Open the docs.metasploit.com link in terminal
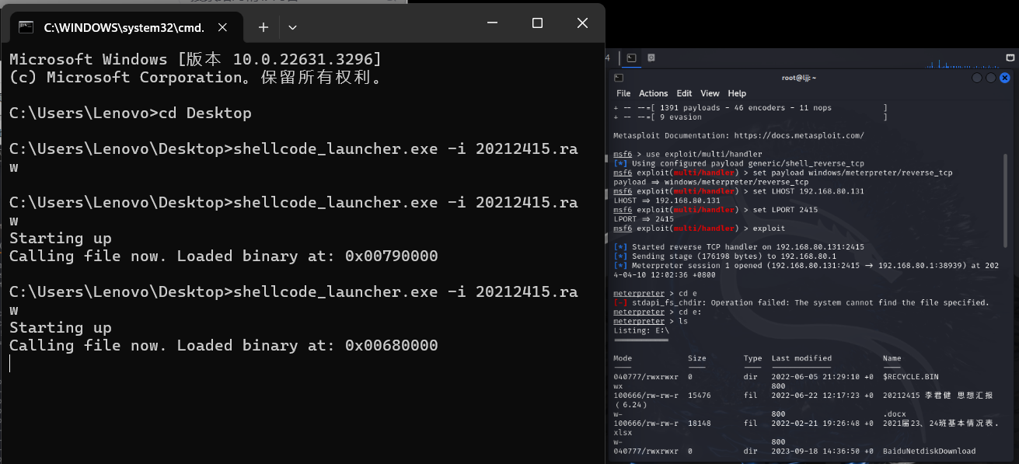 [x=797, y=135]
